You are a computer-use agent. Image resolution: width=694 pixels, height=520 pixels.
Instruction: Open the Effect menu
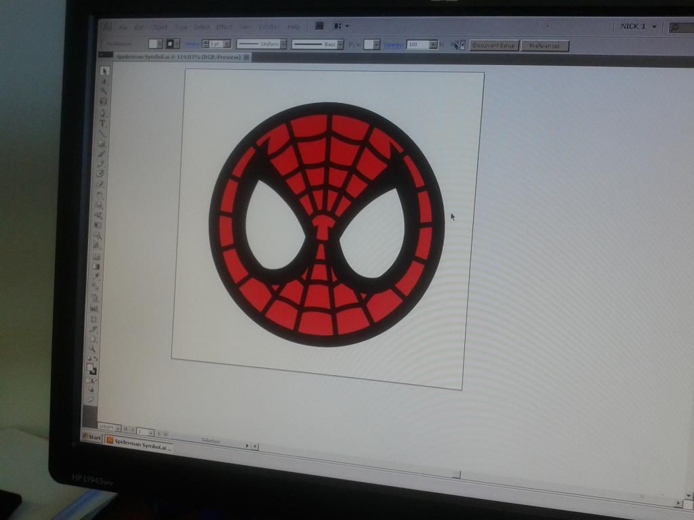pyautogui.click(x=224, y=27)
